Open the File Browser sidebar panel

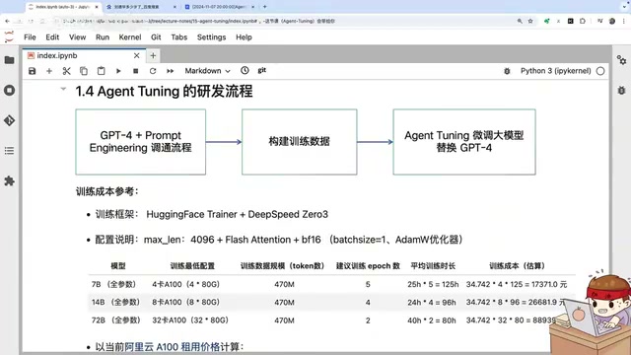click(9, 60)
